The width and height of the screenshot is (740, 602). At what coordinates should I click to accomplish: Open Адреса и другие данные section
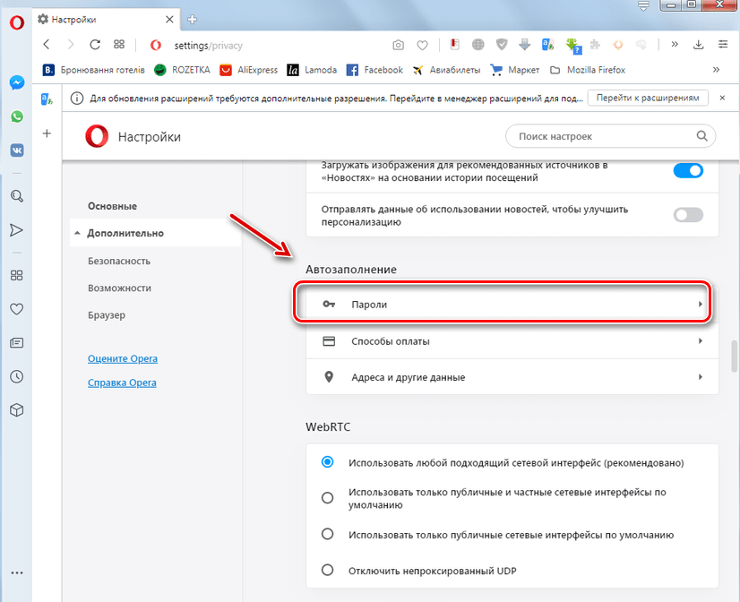(x=512, y=377)
